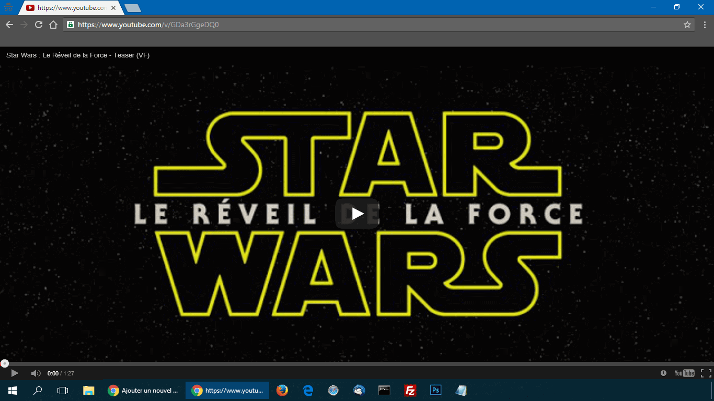
Task: Mute the video with the speaker icon
Action: [36, 373]
